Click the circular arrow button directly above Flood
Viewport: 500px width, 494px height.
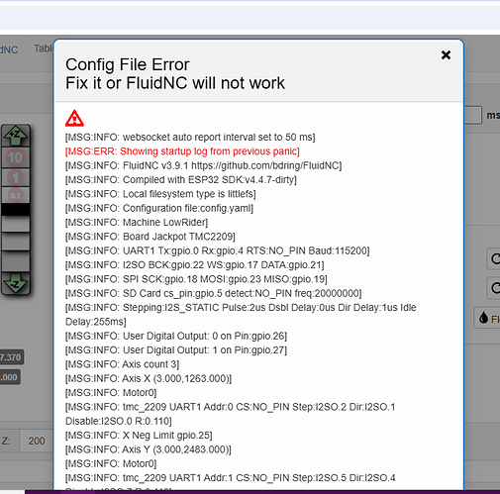[x=494, y=288]
